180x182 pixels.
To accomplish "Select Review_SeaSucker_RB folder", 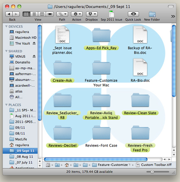I will point(62,106).
